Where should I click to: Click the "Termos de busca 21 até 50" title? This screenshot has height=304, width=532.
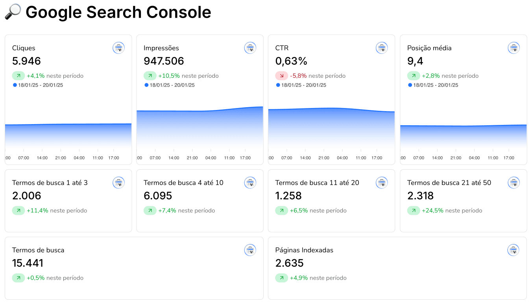coord(449,183)
